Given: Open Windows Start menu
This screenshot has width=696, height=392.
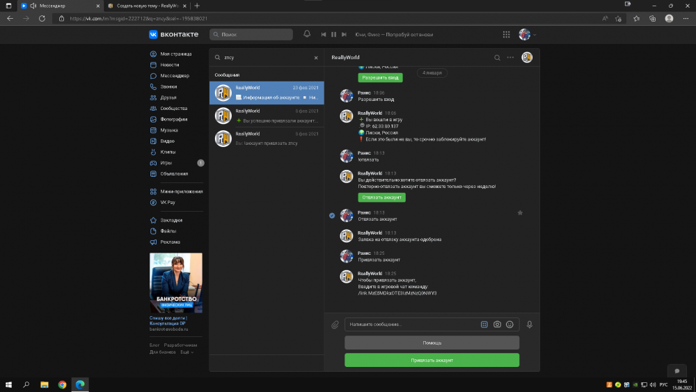Looking at the screenshot, I should [x=8, y=384].
